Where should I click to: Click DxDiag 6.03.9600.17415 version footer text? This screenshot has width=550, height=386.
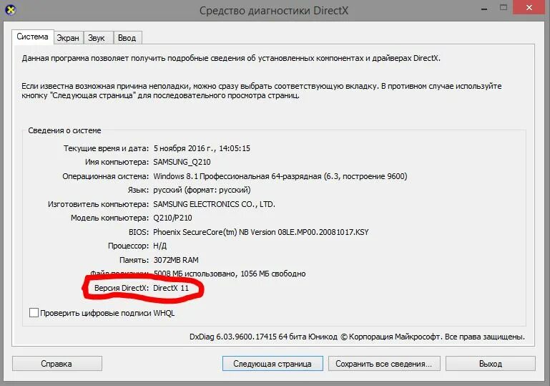(x=357, y=337)
